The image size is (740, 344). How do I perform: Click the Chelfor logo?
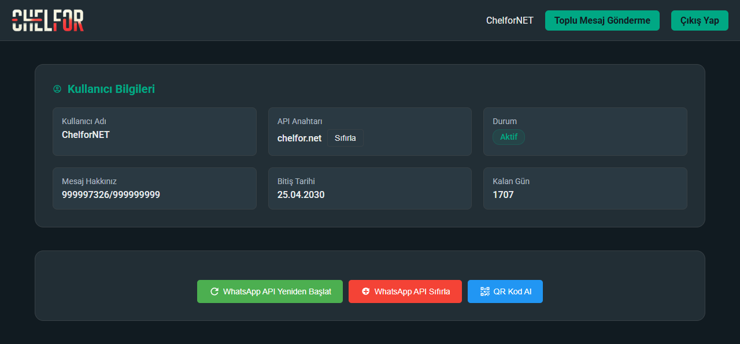(x=48, y=20)
